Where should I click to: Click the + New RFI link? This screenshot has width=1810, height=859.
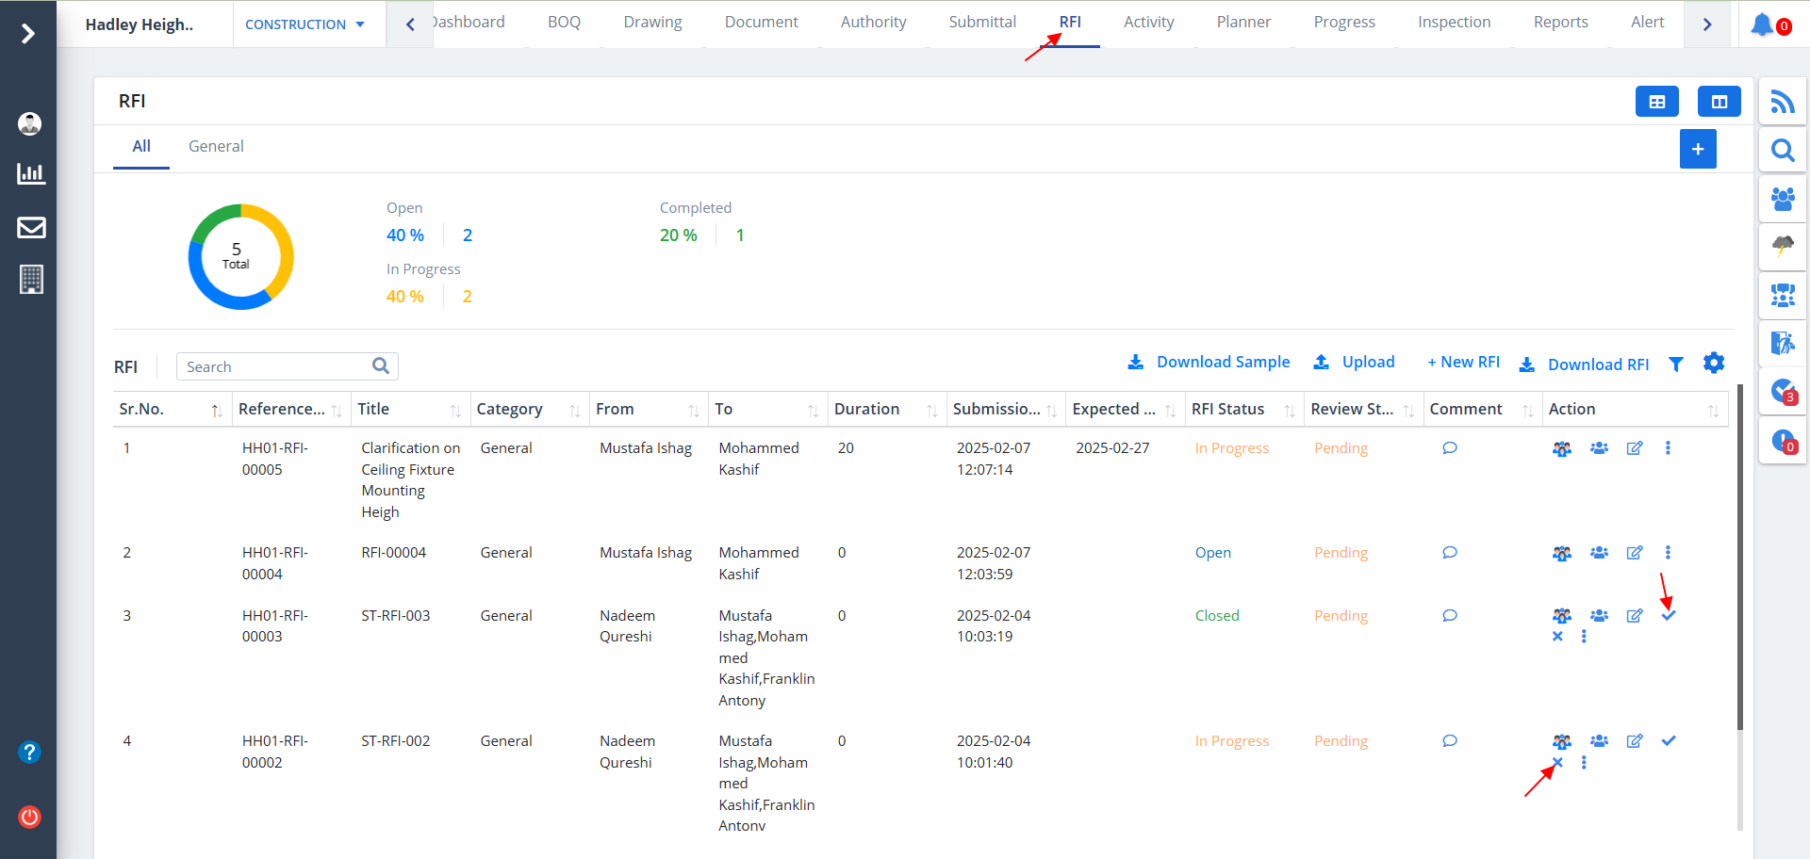click(1462, 363)
